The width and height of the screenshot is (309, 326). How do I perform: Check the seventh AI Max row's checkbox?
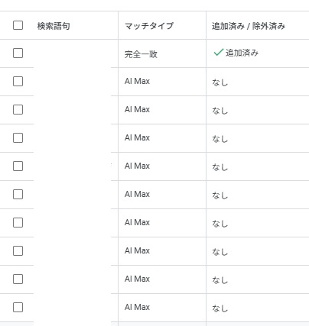coord(18,251)
